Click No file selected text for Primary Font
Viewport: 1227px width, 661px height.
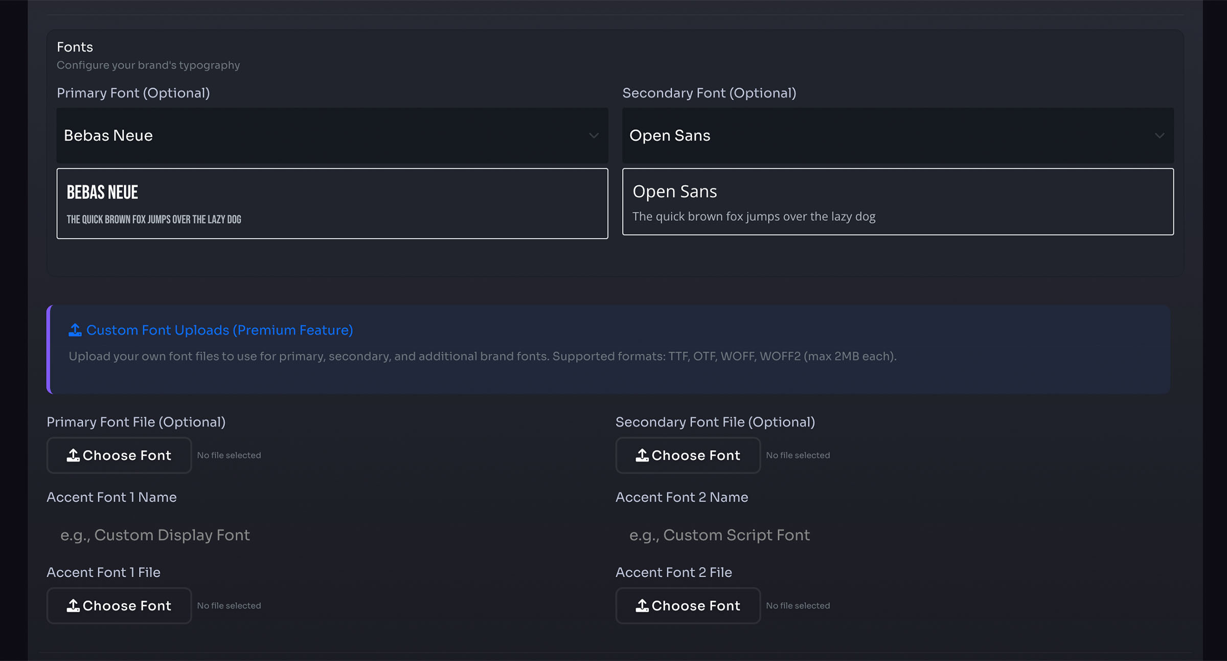click(229, 455)
